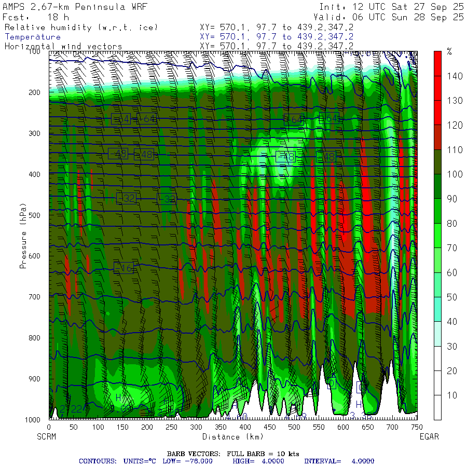467x467 pixels.
Task: Click the 450 km distance tick label
Action: coord(270,427)
